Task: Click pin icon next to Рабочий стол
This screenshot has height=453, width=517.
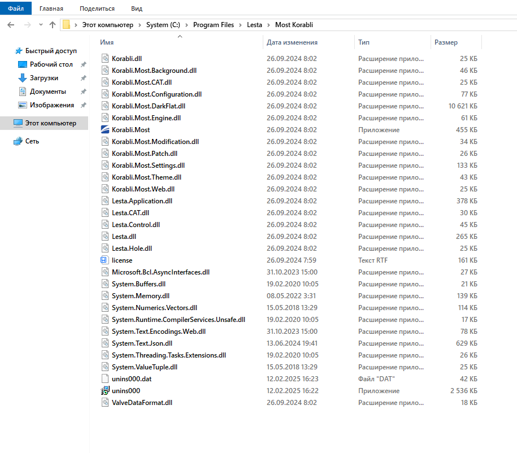Action: click(x=84, y=64)
